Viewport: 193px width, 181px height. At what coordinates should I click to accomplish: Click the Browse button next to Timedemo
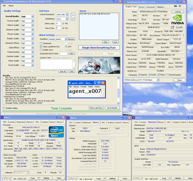pos(71,39)
